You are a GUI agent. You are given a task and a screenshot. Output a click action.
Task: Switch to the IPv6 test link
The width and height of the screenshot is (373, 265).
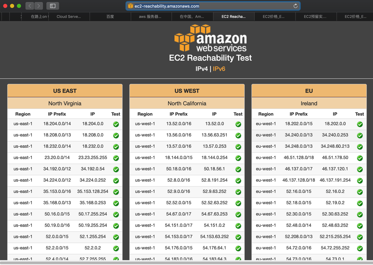pyautogui.click(x=219, y=69)
